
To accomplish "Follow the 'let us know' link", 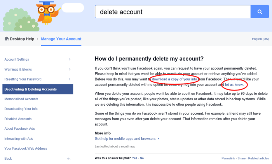I will tap(236, 84).
